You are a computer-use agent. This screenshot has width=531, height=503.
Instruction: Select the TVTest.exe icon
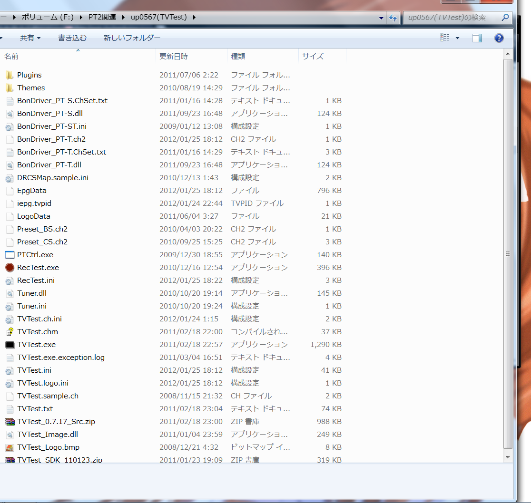pos(10,345)
